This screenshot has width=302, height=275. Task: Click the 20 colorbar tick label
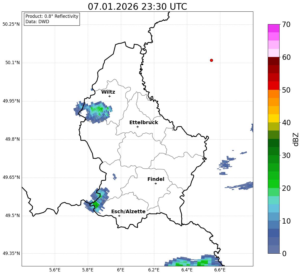tap(286, 188)
